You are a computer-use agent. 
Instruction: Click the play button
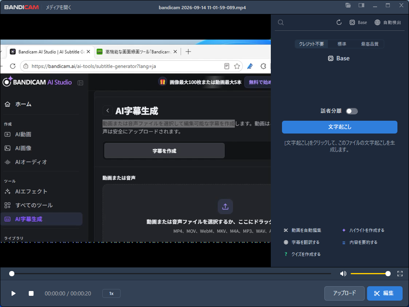tap(13, 293)
